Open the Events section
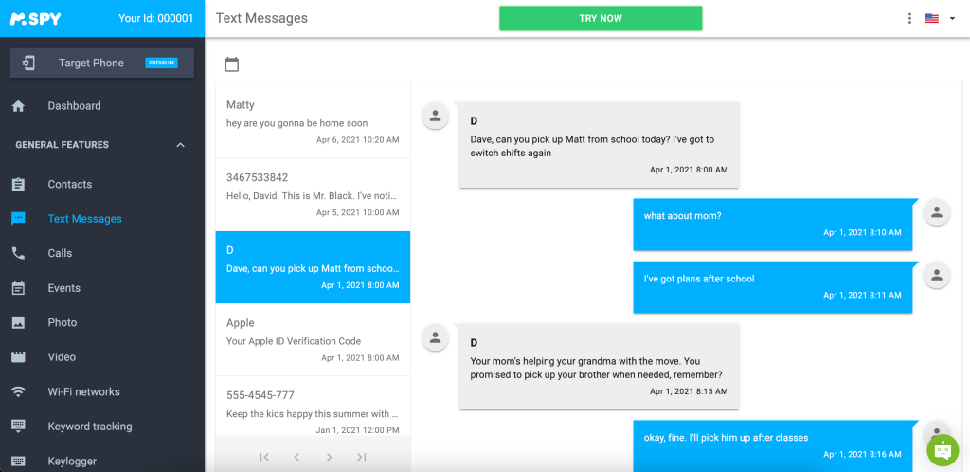The height and width of the screenshot is (472, 970). (64, 288)
